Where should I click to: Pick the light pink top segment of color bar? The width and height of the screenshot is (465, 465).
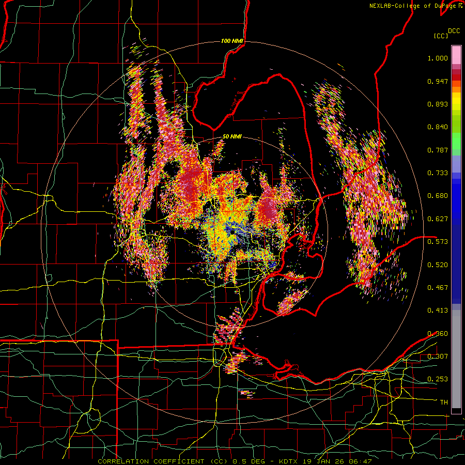456,55
